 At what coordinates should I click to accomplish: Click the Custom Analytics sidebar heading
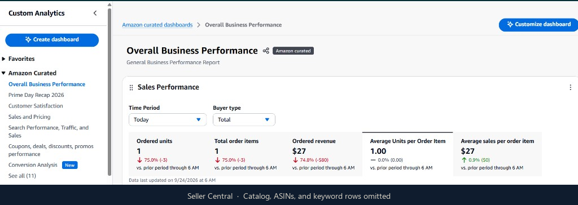coord(37,14)
